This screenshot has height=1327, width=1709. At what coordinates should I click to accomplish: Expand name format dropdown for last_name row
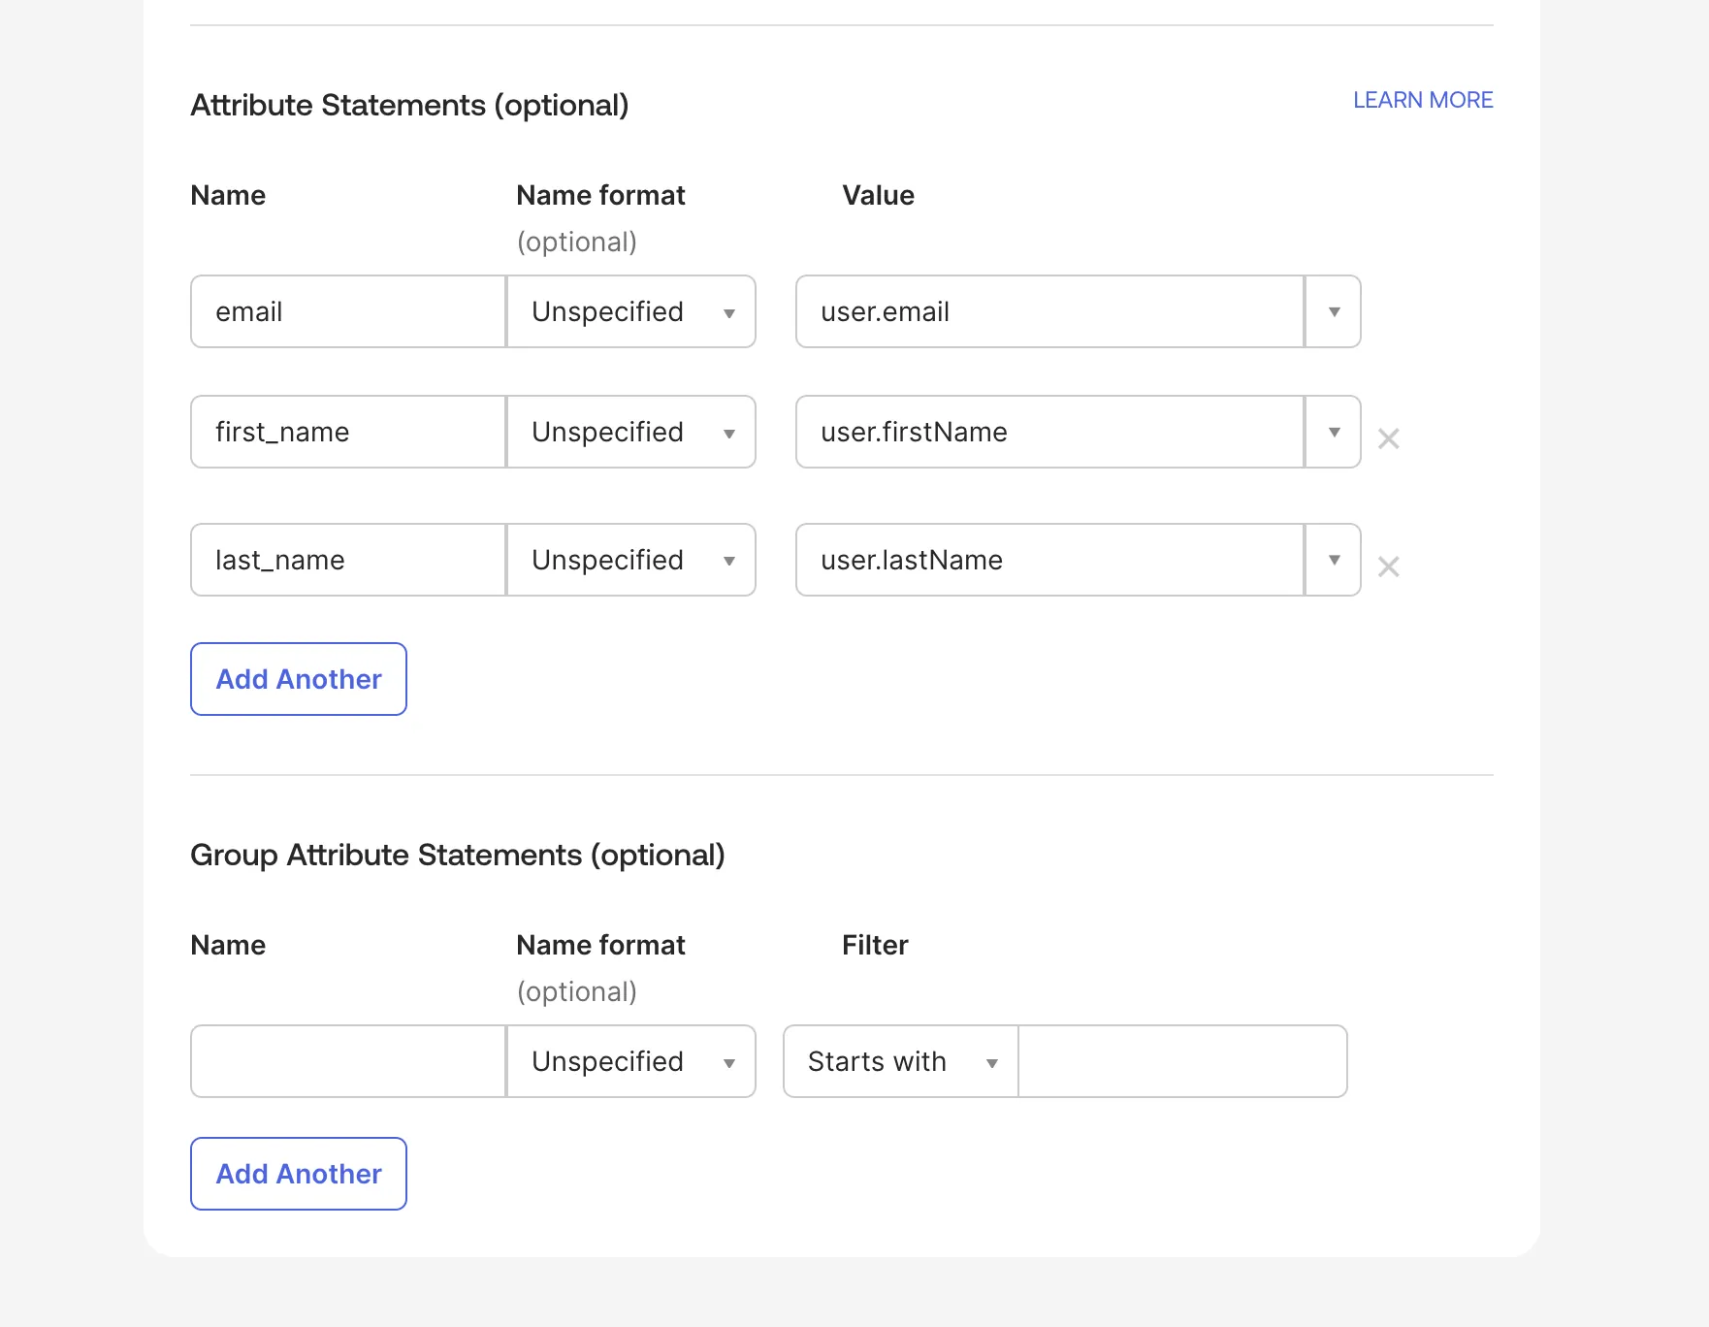631,560
